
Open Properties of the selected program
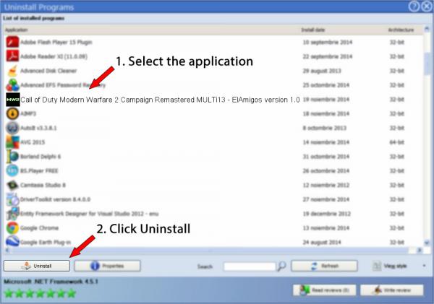(107, 266)
